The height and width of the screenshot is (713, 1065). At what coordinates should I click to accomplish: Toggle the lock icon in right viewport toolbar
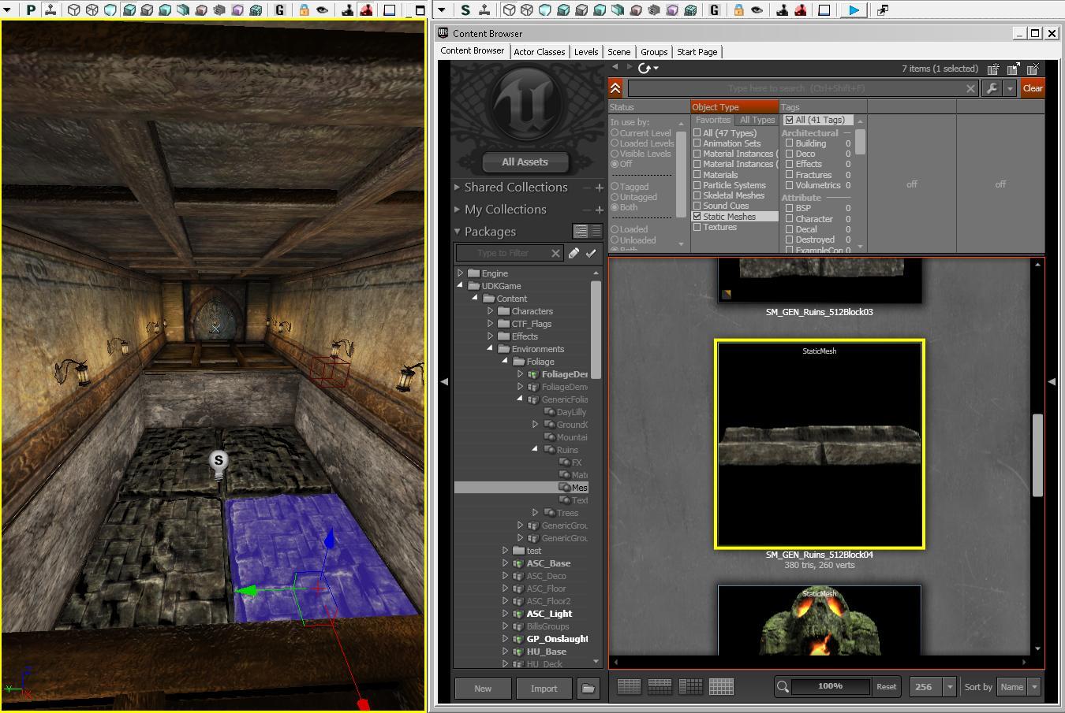[x=738, y=10]
